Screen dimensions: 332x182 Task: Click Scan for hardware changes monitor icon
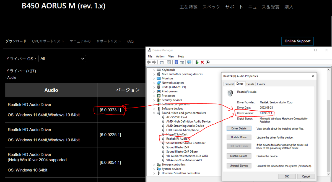point(189,62)
